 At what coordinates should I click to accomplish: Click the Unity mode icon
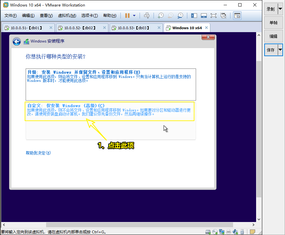(x=223, y=16)
